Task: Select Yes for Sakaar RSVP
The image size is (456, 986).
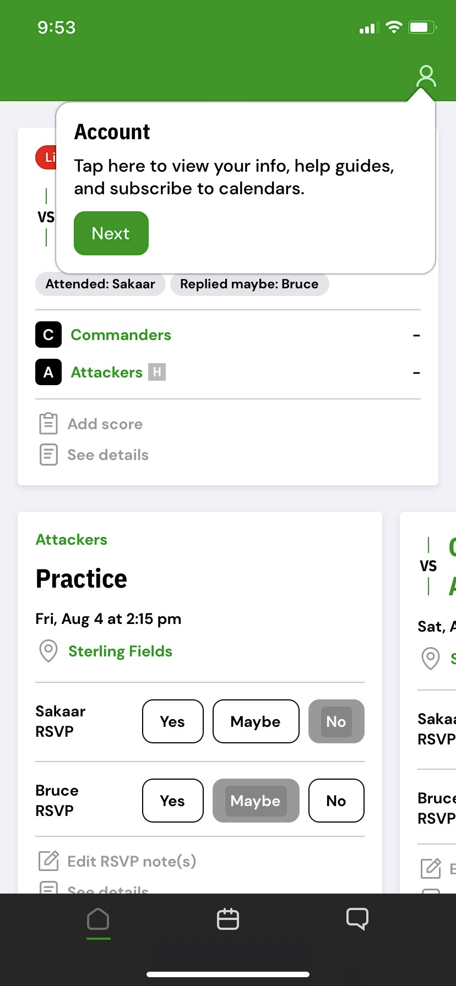Action: click(173, 721)
